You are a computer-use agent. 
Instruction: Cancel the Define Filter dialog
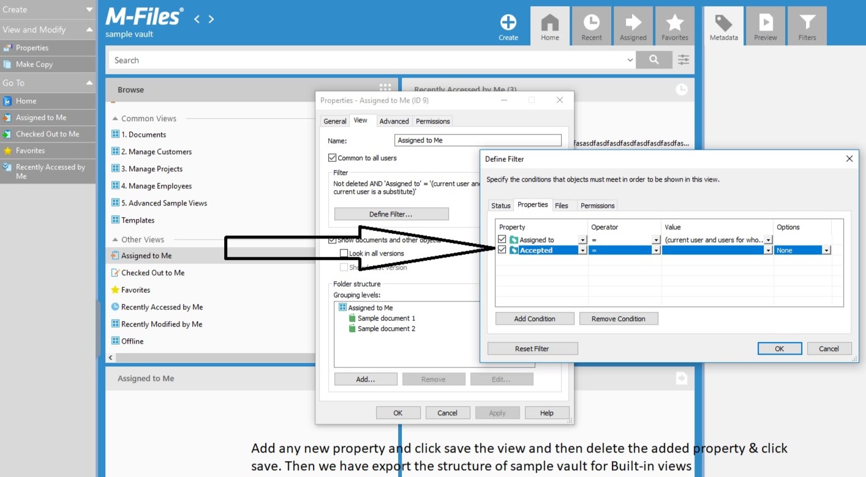click(829, 349)
